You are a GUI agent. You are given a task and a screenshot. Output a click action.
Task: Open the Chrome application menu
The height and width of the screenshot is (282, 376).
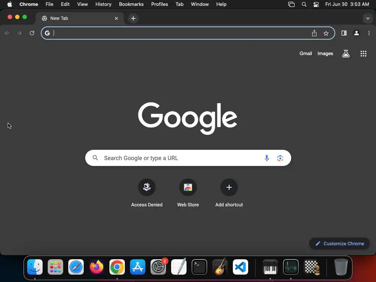tap(29, 4)
